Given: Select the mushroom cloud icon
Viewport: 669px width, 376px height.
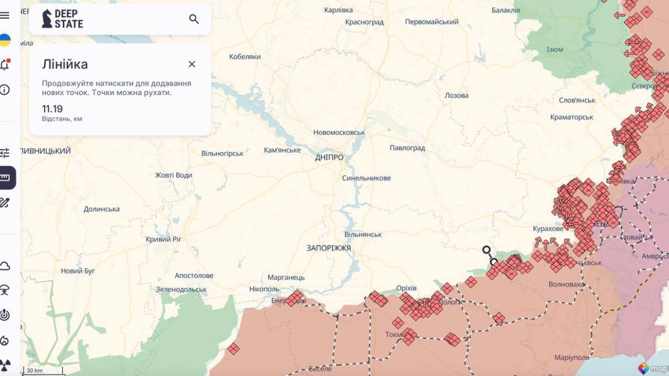Looking at the screenshot, I should point(5,290).
